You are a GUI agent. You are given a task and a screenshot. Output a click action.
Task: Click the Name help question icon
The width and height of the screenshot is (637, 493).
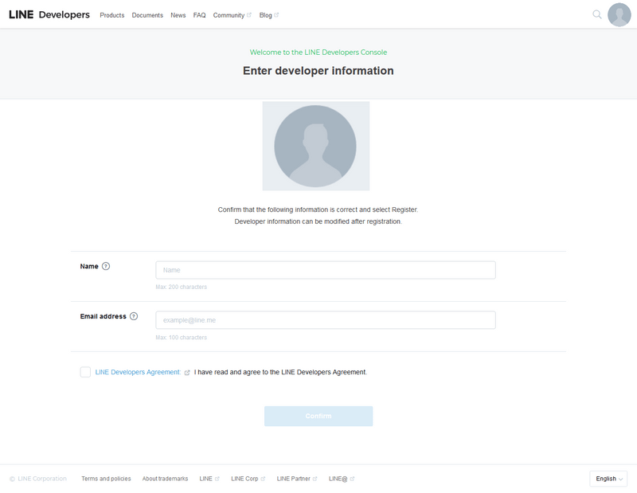[x=106, y=266]
